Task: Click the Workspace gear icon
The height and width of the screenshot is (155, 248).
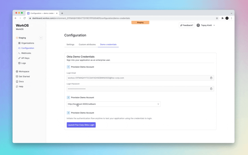Action: coord(17,71)
